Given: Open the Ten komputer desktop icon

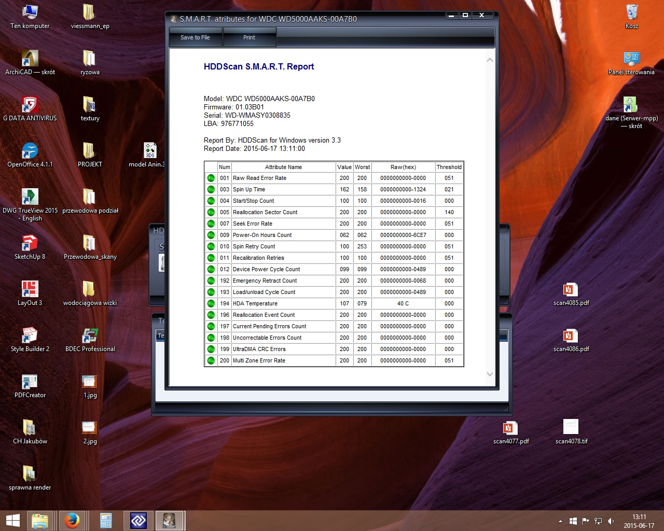Looking at the screenshot, I should [30, 17].
